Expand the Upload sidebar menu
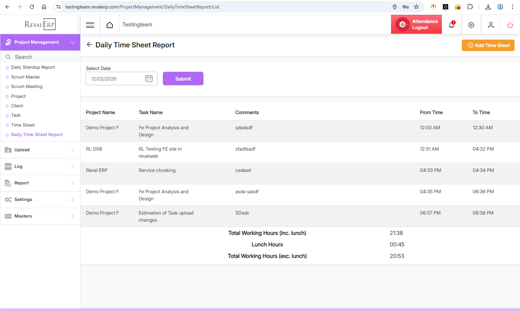 coord(40,150)
